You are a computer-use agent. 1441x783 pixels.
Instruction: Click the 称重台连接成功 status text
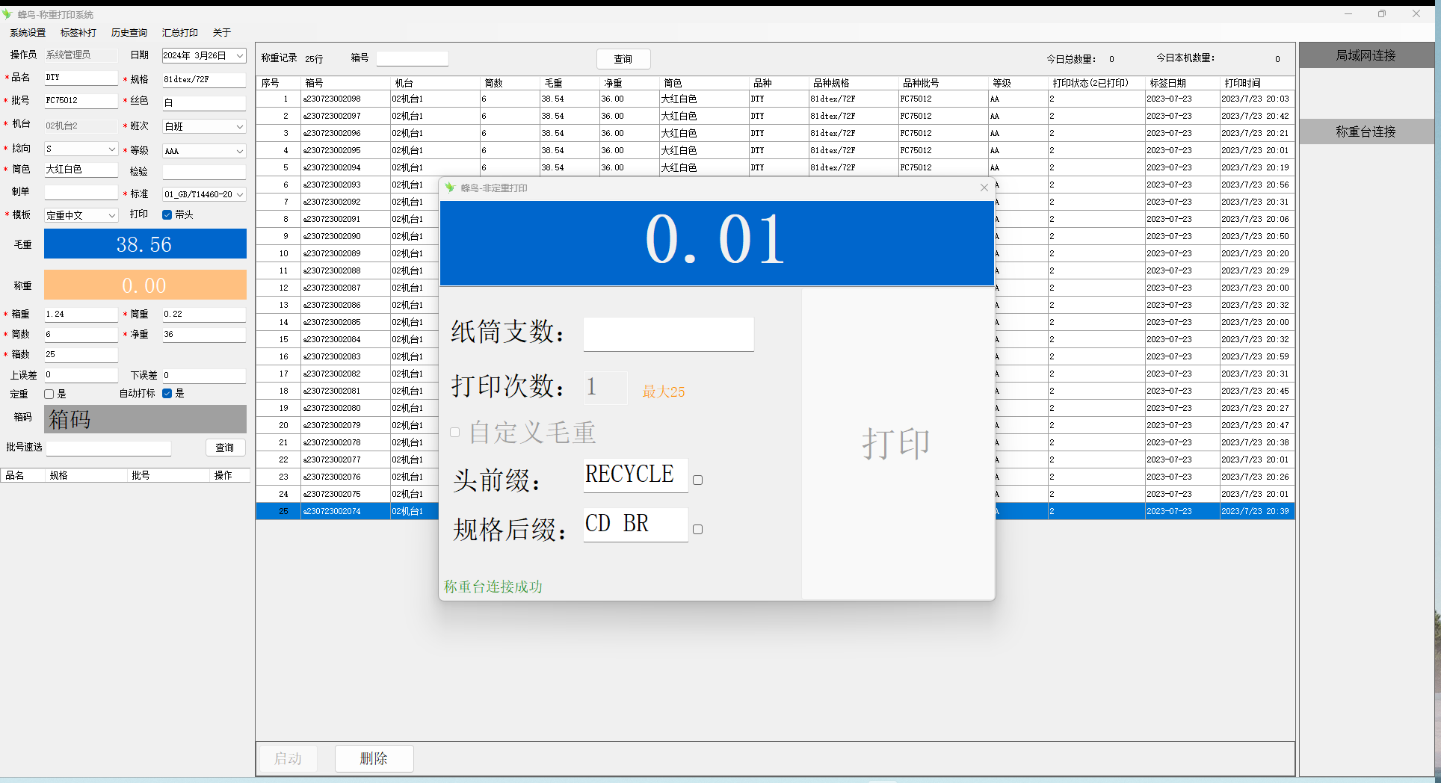click(x=493, y=587)
